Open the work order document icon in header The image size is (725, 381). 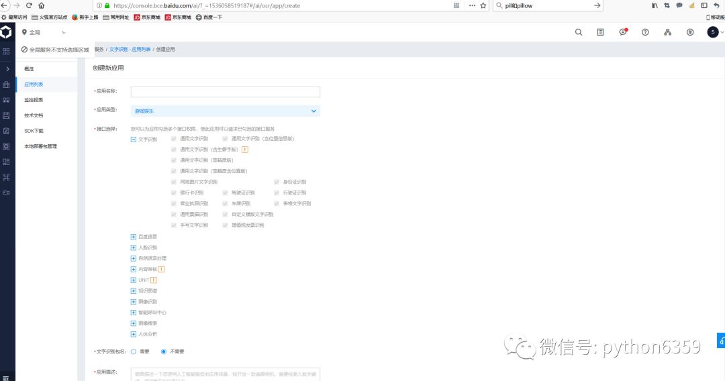[600, 32]
